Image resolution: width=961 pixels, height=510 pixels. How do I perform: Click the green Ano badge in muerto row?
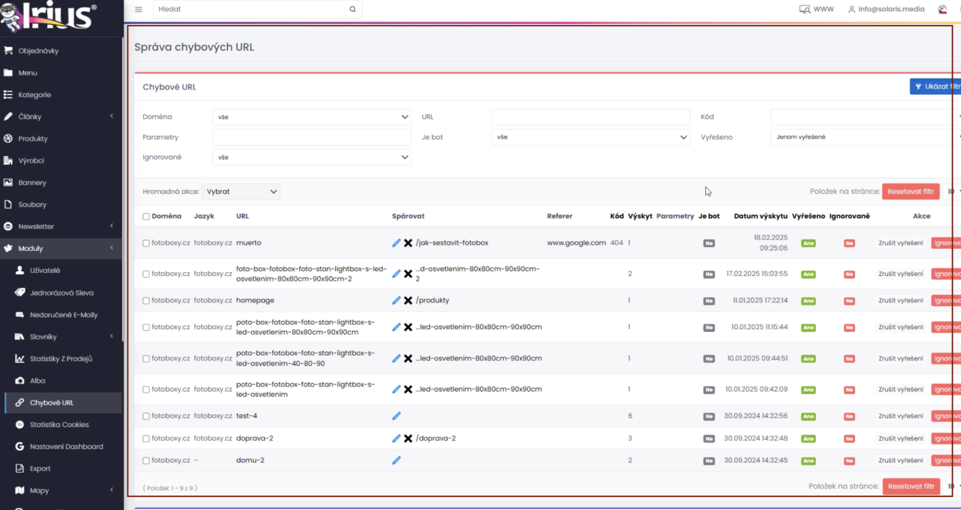coord(808,243)
